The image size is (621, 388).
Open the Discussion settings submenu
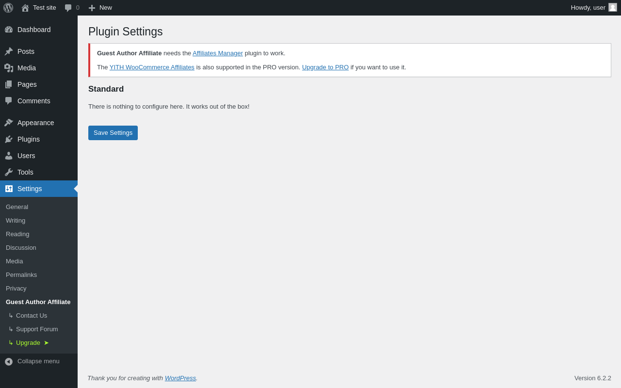21,247
